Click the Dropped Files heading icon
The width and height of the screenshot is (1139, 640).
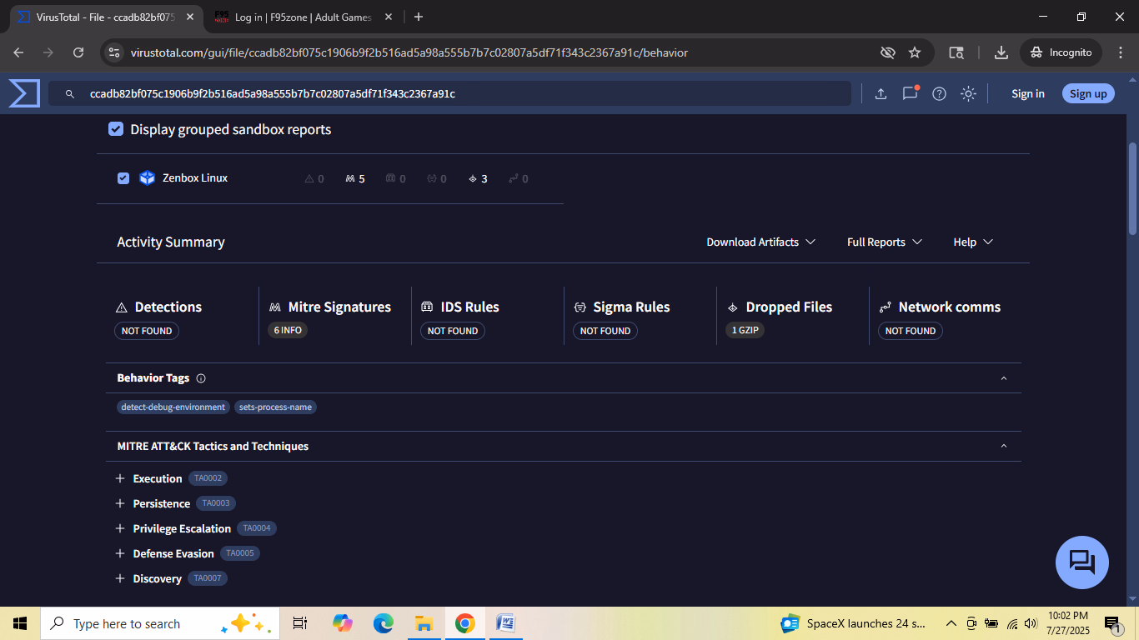pyautogui.click(x=732, y=307)
